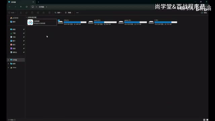
Task: Open the pinned 音乐 Music folder
Action: pos(13,45)
